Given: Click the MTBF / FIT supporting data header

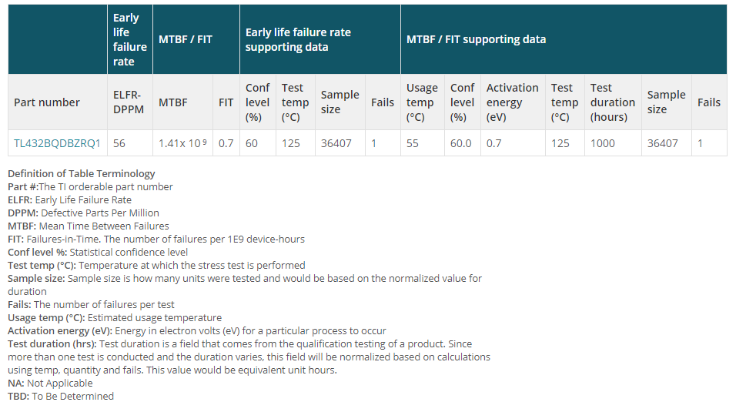Looking at the screenshot, I should click(x=564, y=39).
